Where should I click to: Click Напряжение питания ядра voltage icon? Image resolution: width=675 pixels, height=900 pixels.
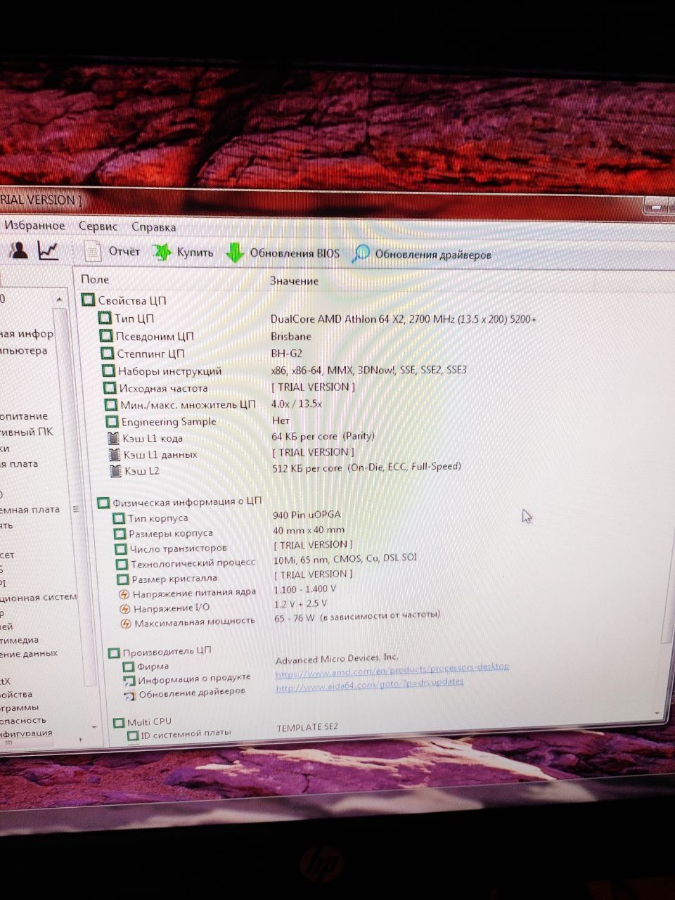(x=124, y=594)
